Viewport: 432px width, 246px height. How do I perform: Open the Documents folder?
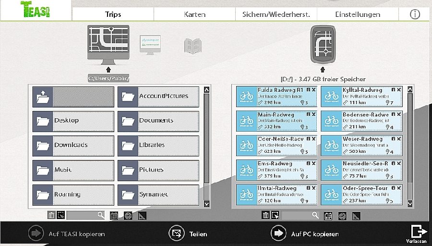(158, 122)
